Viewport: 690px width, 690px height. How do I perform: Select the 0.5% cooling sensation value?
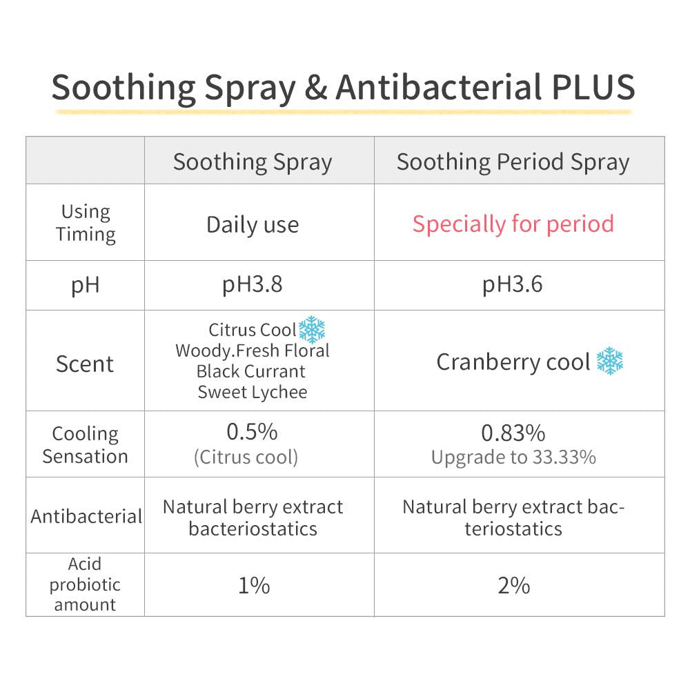click(253, 432)
